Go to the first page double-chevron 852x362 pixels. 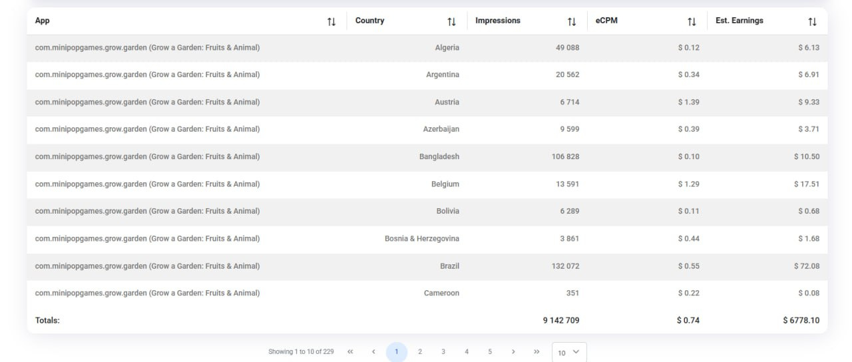pos(350,351)
